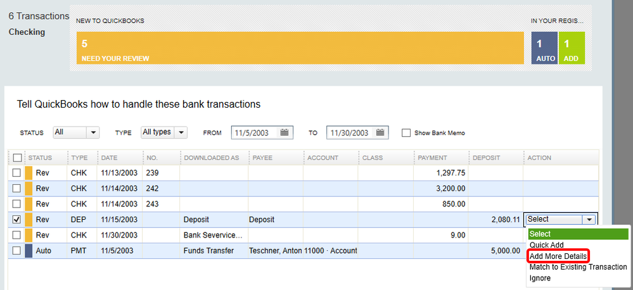Open the TO date calendar picker

380,133
